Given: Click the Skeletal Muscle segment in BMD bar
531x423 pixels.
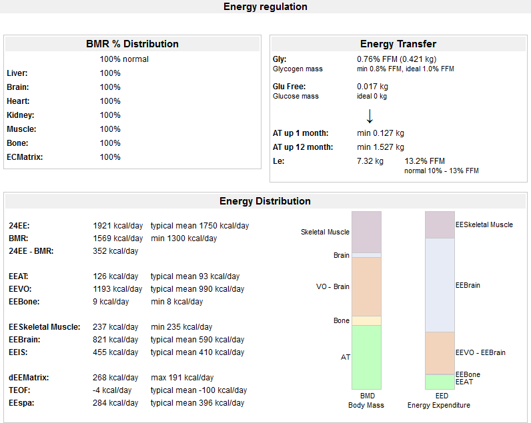Looking at the screenshot, I should 366,232.
